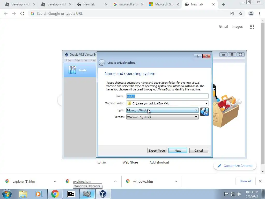This screenshot has height=199, width=265.
Task: Expand options for windows.htm download
Action: pyautogui.click(x=176, y=181)
